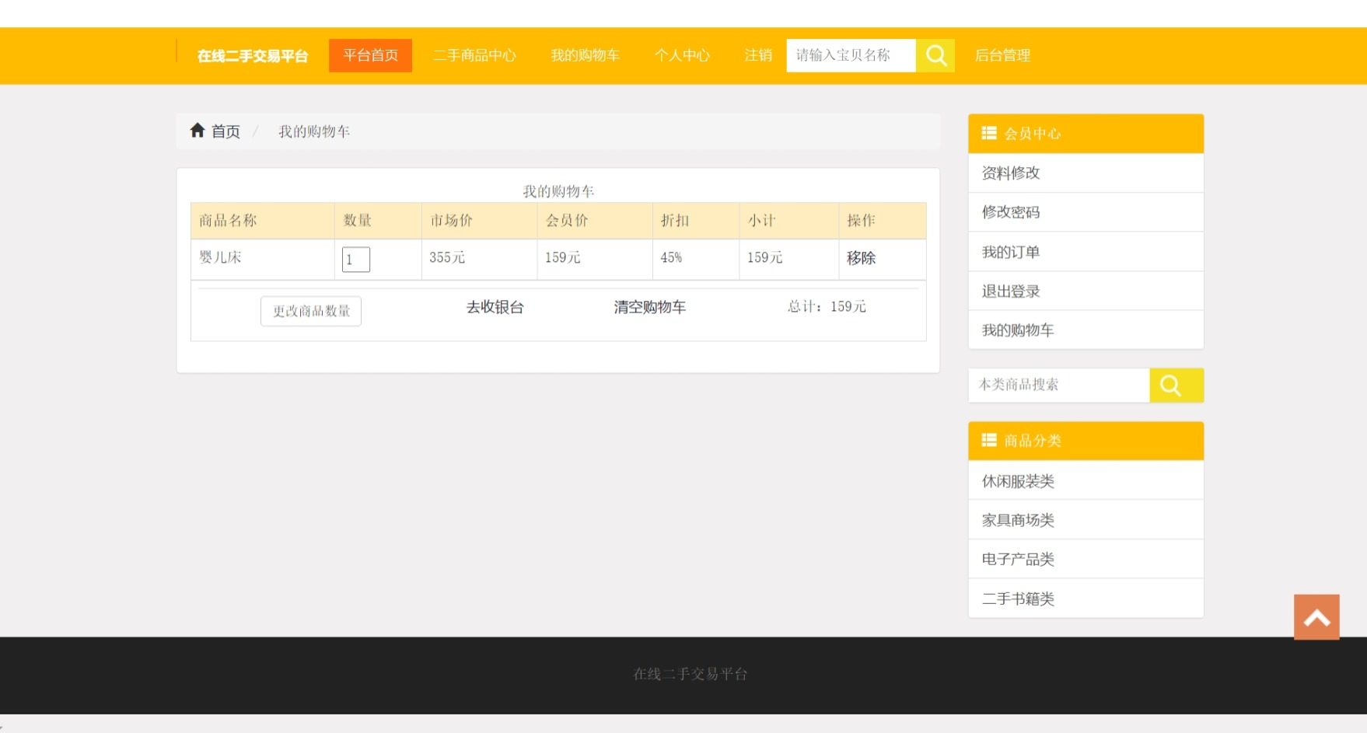Open the 后台管理 link
Viewport: 1367px width, 733px height.
point(1002,55)
